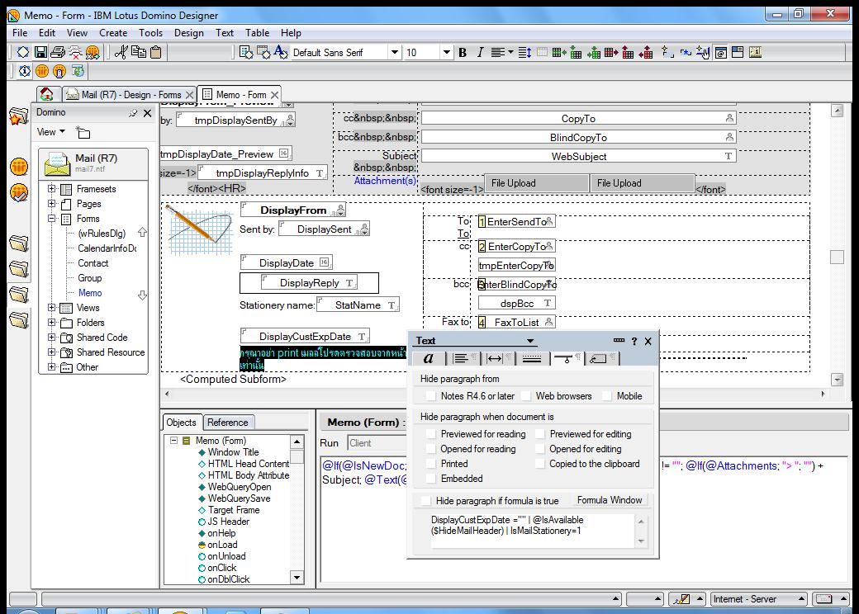Image resolution: width=859 pixels, height=614 pixels.
Task: Collapse the Forms tree node
Action: (x=51, y=219)
